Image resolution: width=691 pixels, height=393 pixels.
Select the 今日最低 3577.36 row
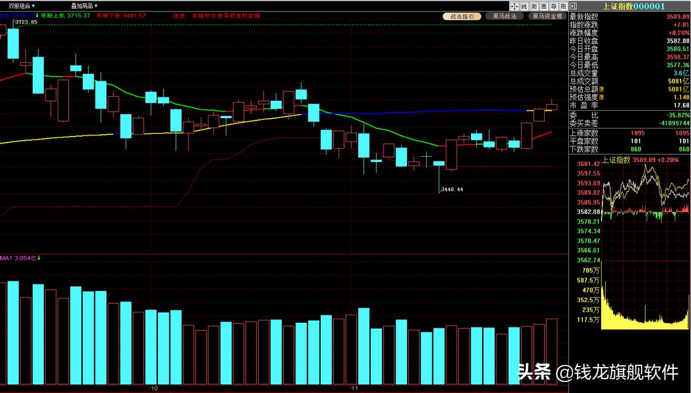[x=629, y=65]
